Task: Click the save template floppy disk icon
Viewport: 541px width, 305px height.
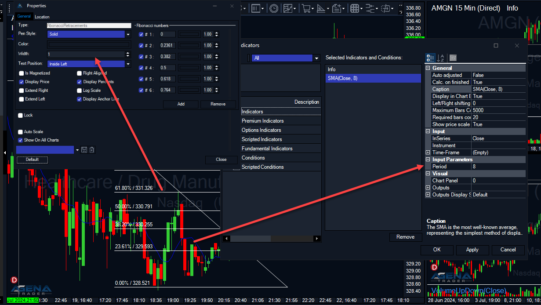Action: point(84,150)
